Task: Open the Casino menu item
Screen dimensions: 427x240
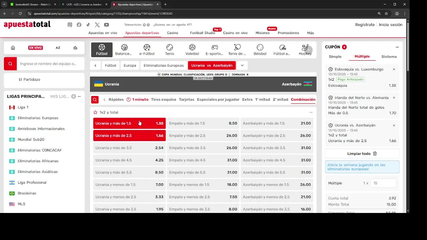Action: pyautogui.click(x=172, y=33)
